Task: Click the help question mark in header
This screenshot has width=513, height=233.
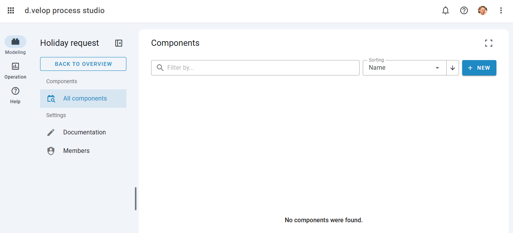Action: (464, 10)
